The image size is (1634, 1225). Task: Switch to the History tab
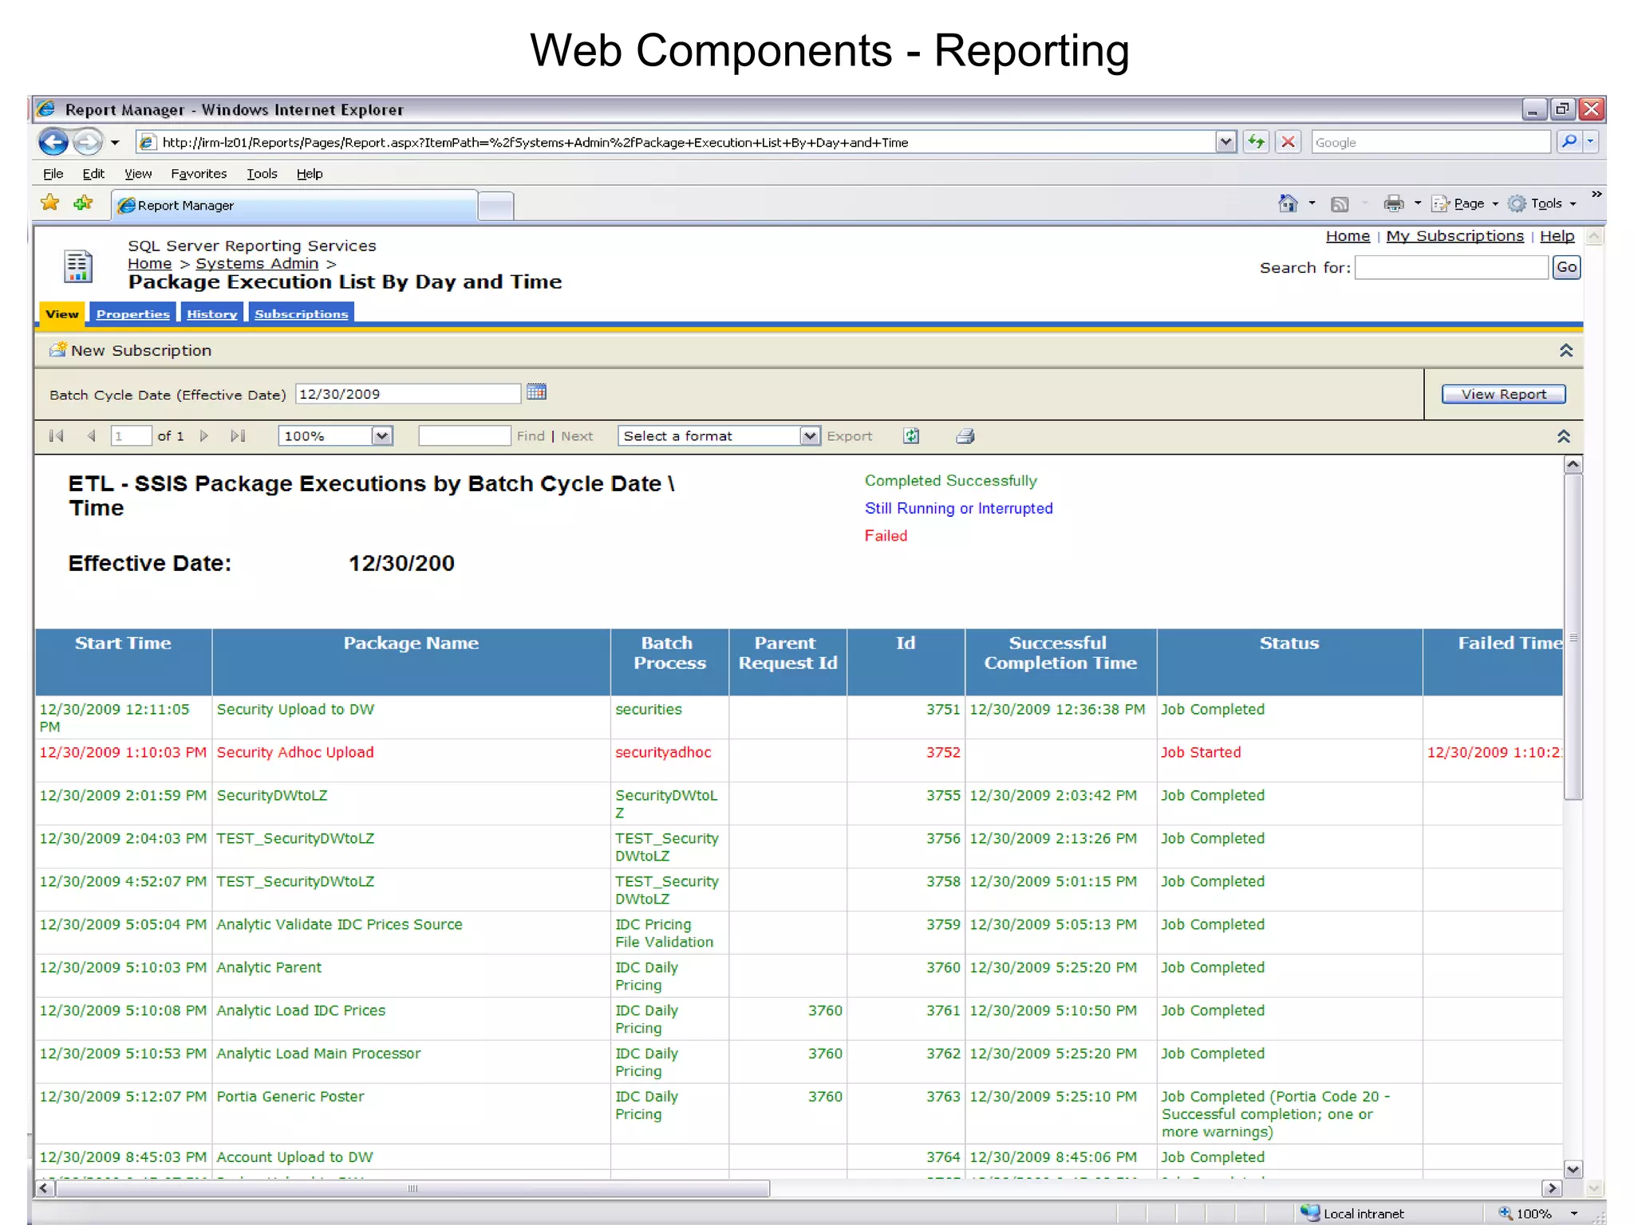point(211,313)
